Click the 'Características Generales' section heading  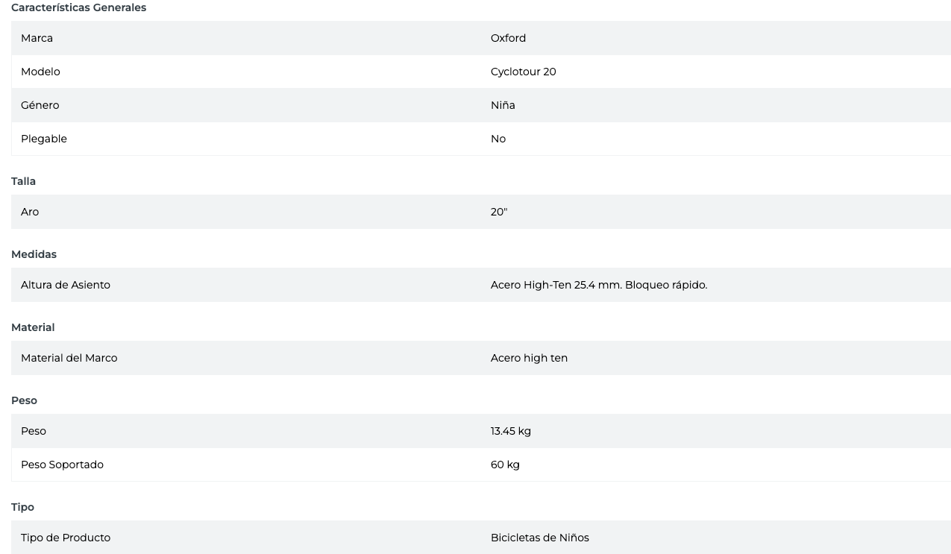(x=78, y=7)
